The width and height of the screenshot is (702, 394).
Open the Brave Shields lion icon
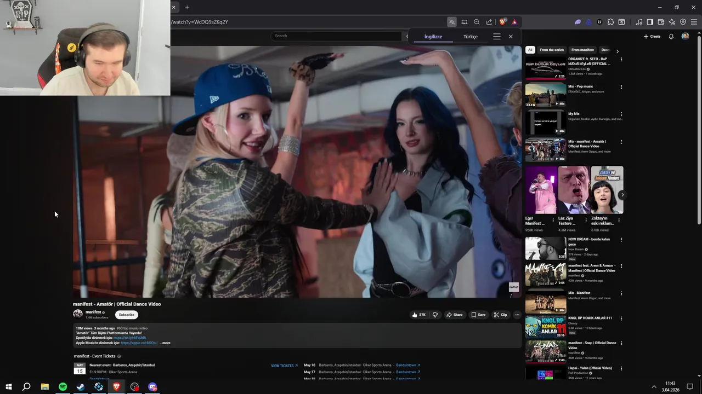click(502, 22)
